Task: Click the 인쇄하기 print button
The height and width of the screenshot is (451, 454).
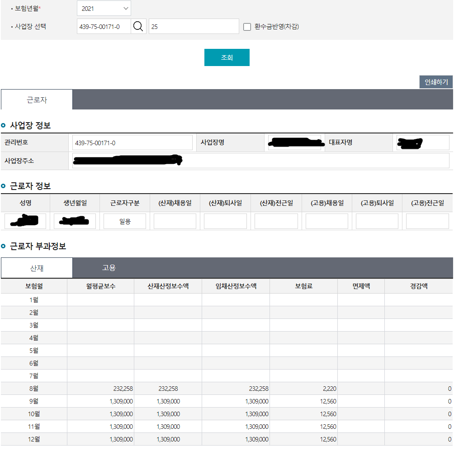Action: click(x=436, y=82)
